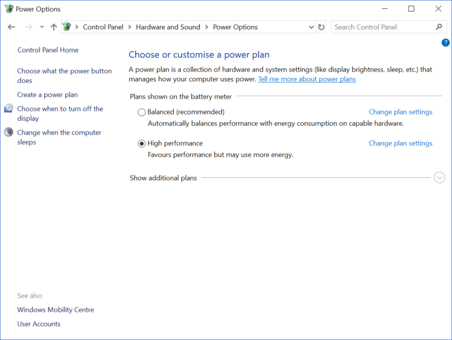Select the High performance plan

(x=142, y=143)
